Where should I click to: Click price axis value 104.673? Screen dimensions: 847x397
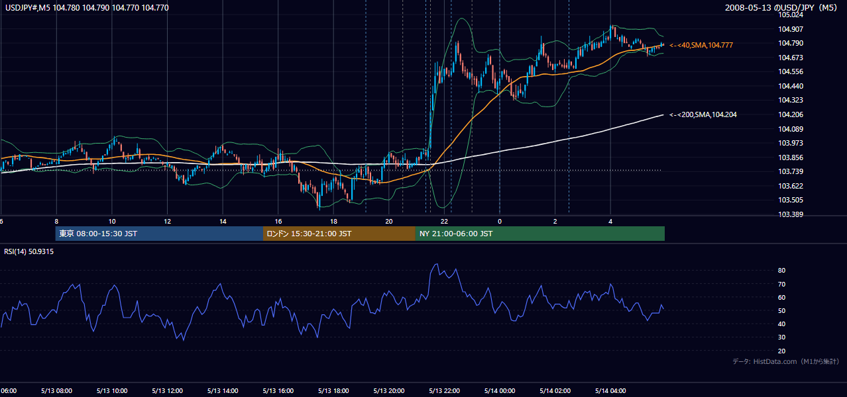click(791, 58)
